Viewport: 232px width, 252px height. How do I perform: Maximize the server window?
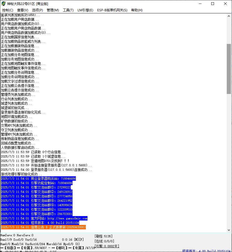coord(213,4)
